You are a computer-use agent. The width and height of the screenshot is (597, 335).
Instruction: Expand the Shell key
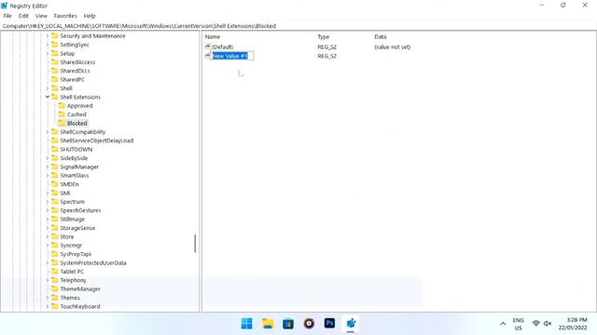[48, 88]
